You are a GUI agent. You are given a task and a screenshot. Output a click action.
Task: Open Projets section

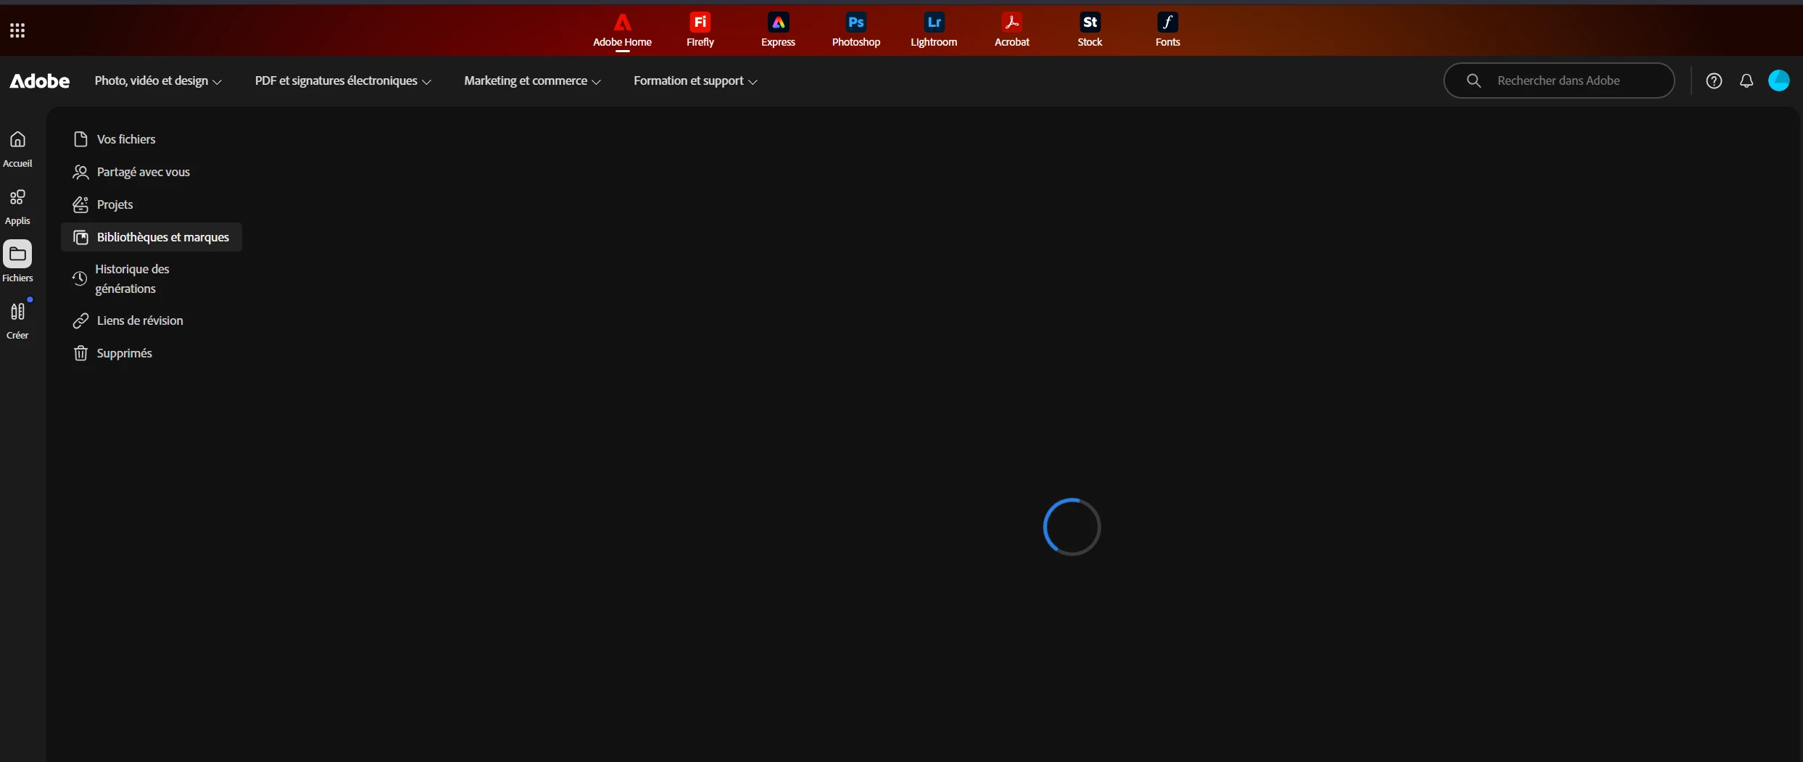(152, 204)
